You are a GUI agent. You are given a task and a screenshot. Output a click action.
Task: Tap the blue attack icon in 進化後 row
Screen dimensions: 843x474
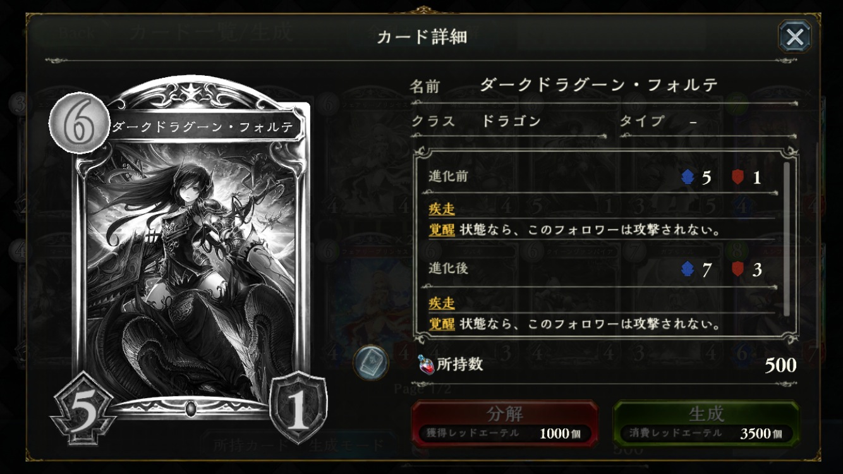tap(688, 270)
